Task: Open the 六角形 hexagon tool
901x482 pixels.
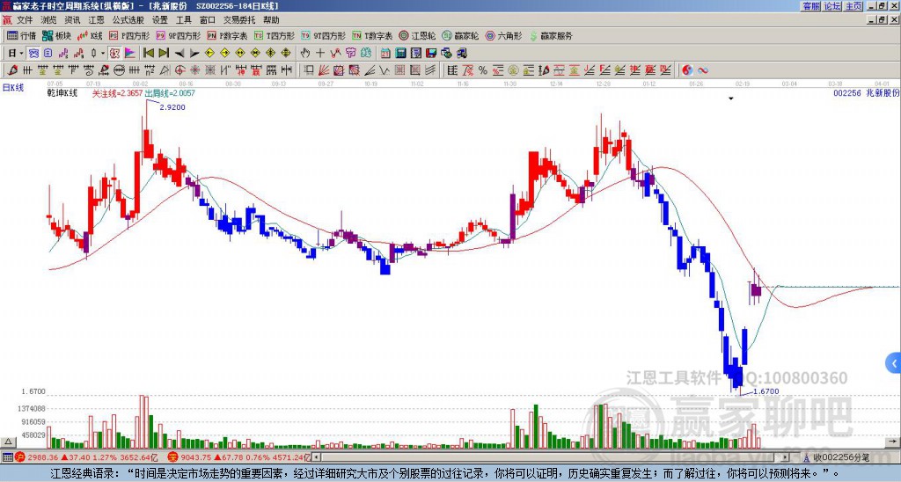Action: coord(503,35)
